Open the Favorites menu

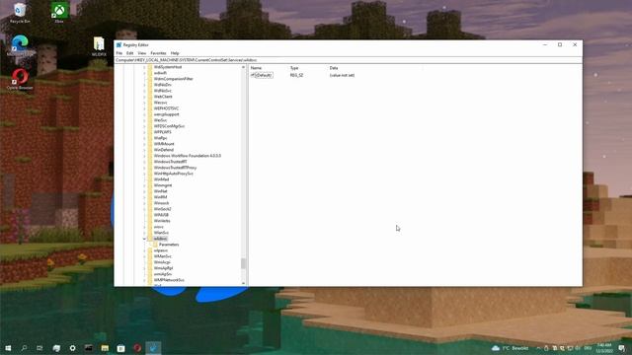click(158, 53)
